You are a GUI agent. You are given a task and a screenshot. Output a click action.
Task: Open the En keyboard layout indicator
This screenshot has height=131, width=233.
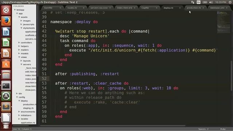click(x=198, y=2)
